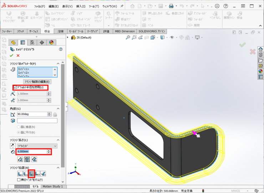Open the ConfigurationManager tab icon
The height and width of the screenshot is (193, 264).
coord(32,42)
